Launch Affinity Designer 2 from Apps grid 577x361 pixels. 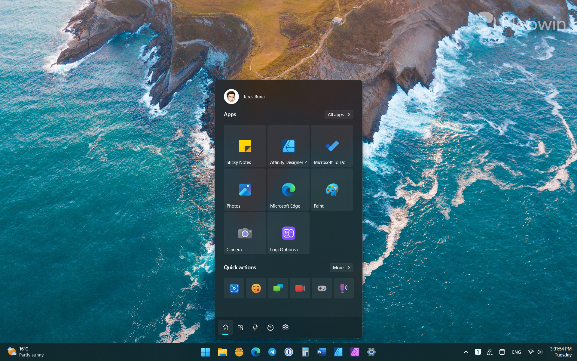point(288,146)
